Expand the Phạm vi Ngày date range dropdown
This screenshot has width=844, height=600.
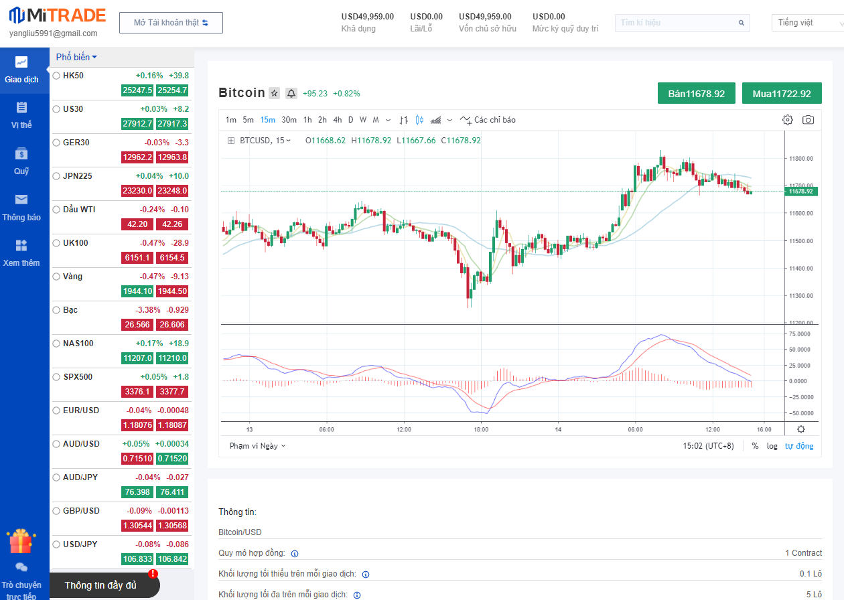coord(257,446)
